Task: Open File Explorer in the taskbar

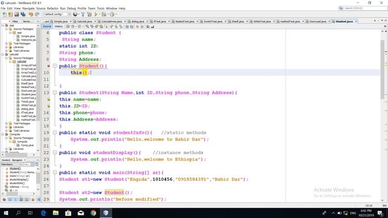Action: [x=56, y=213]
